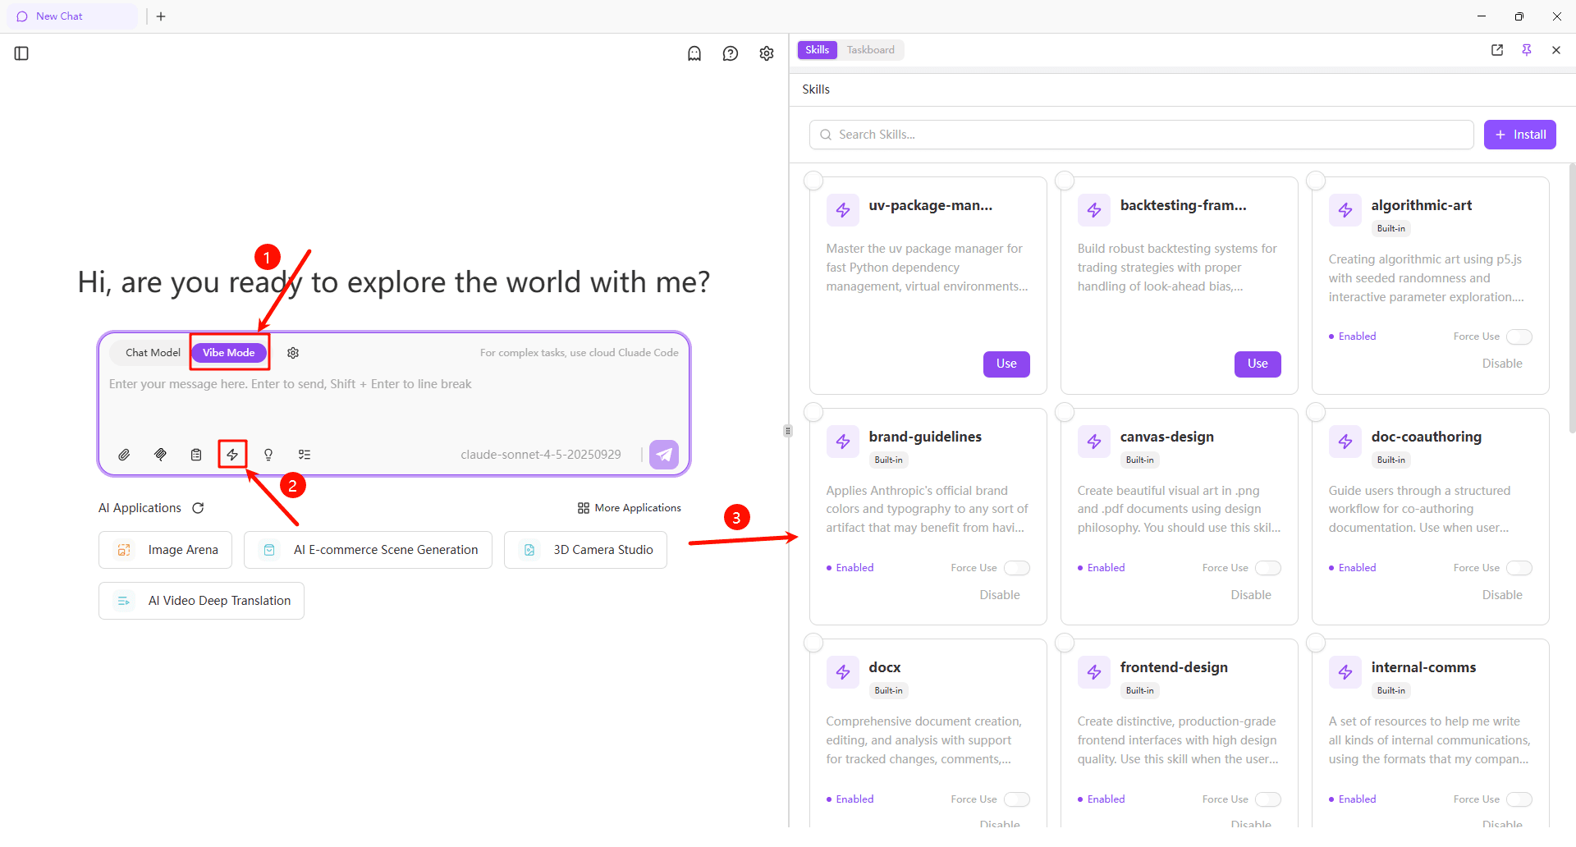1576x847 pixels.
Task: Click the attach file paperclip icon
Action: tap(124, 455)
